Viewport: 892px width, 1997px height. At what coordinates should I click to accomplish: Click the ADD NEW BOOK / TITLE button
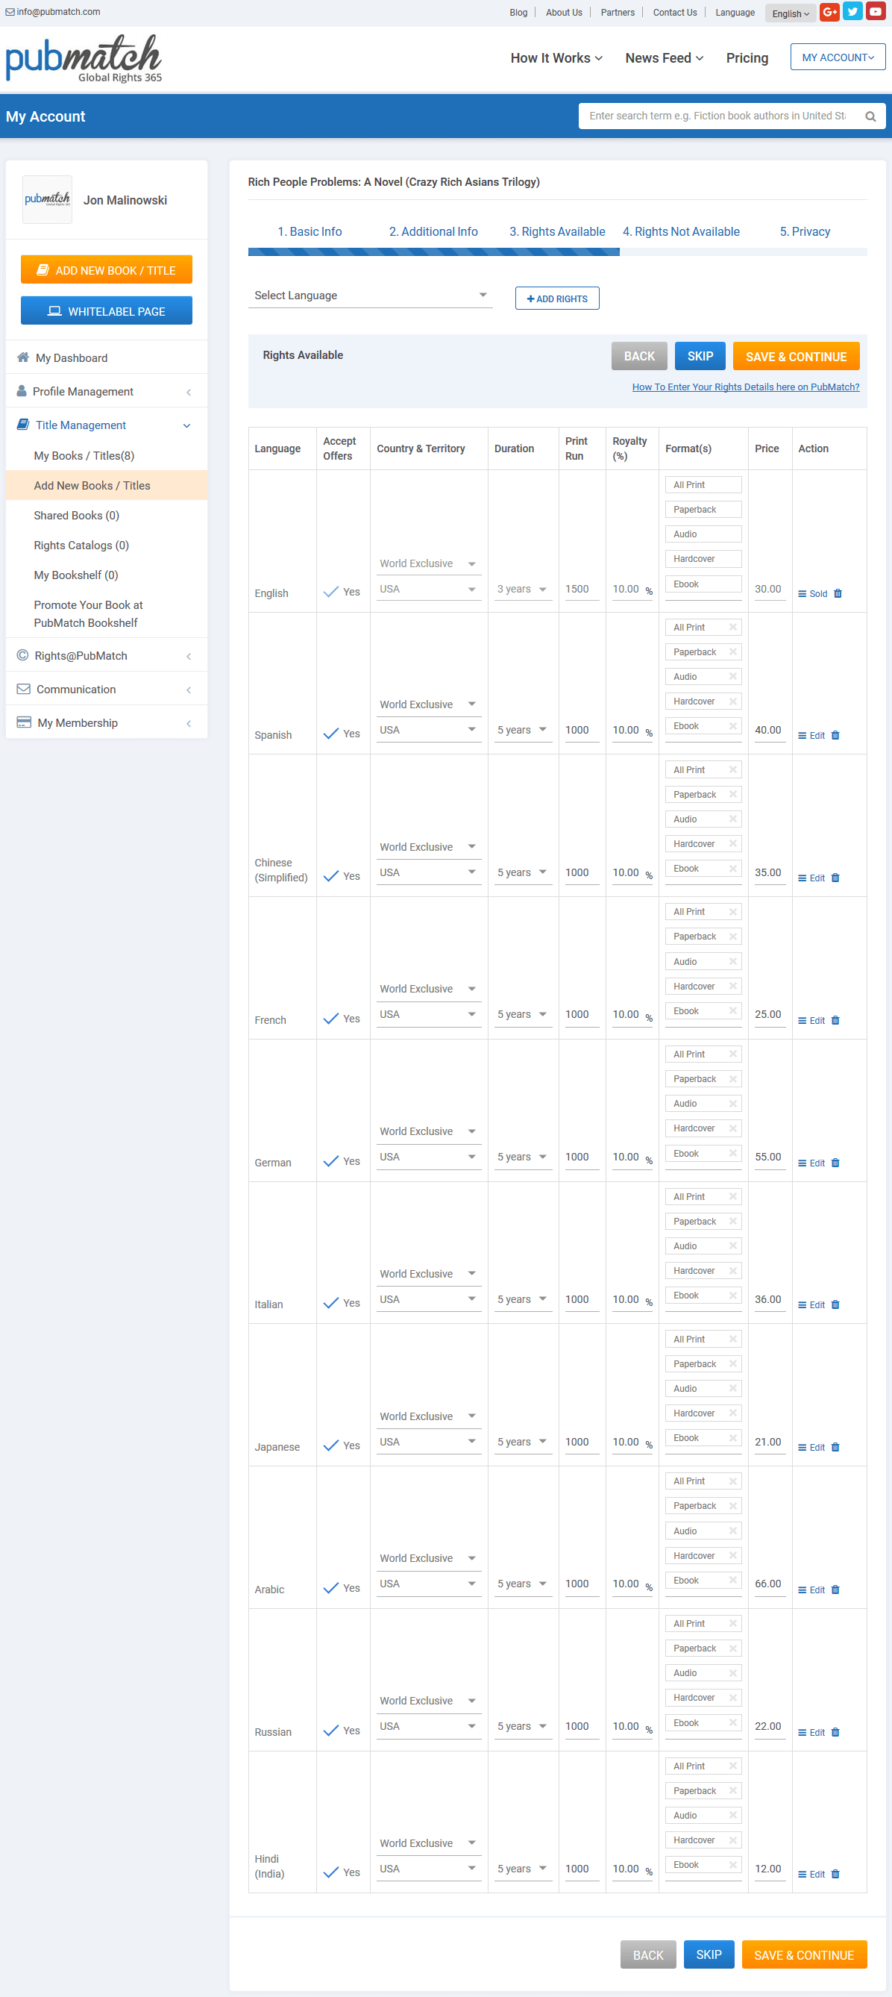coord(106,270)
